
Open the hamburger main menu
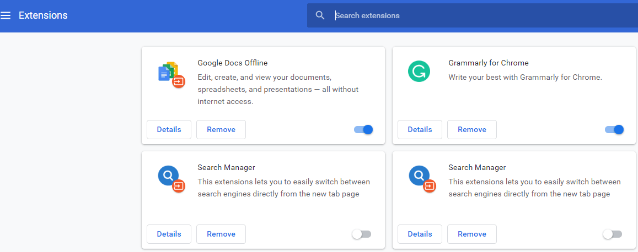[6, 15]
